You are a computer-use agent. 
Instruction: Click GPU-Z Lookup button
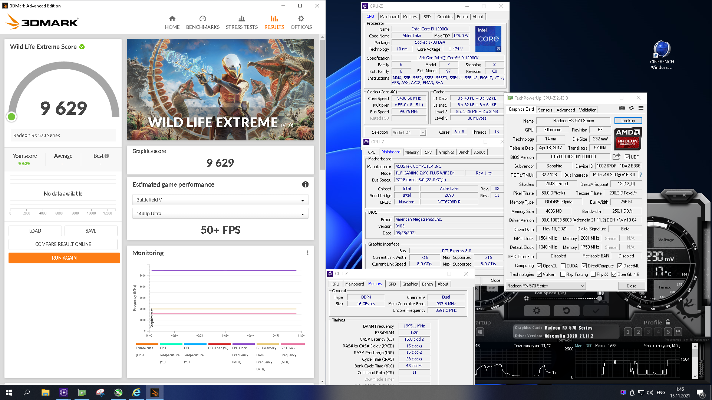(628, 121)
